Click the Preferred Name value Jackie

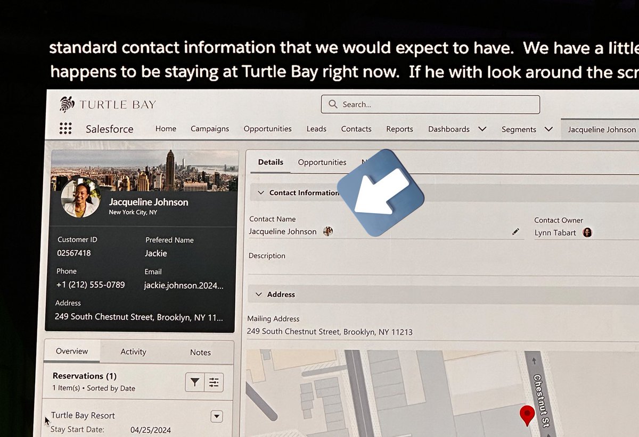(156, 254)
